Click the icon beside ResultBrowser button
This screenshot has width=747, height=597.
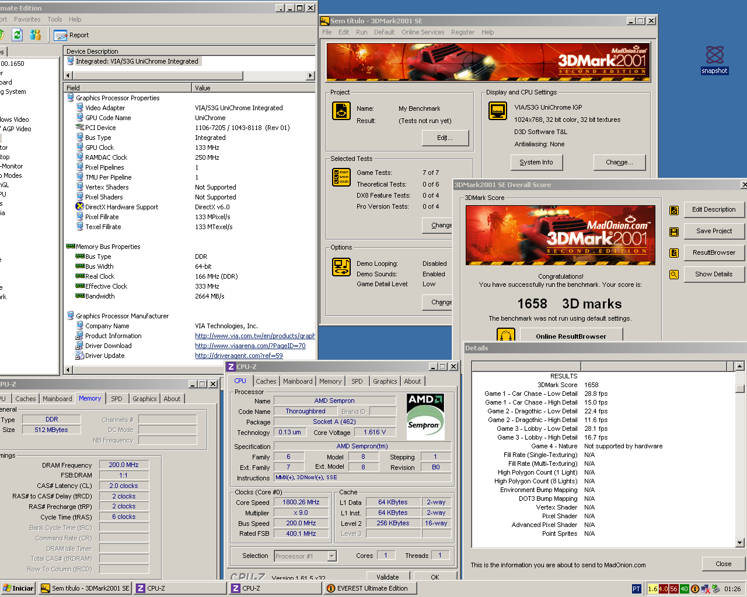[674, 253]
